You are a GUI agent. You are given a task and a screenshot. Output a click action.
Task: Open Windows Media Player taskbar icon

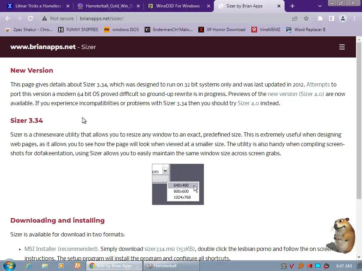click(61, 266)
